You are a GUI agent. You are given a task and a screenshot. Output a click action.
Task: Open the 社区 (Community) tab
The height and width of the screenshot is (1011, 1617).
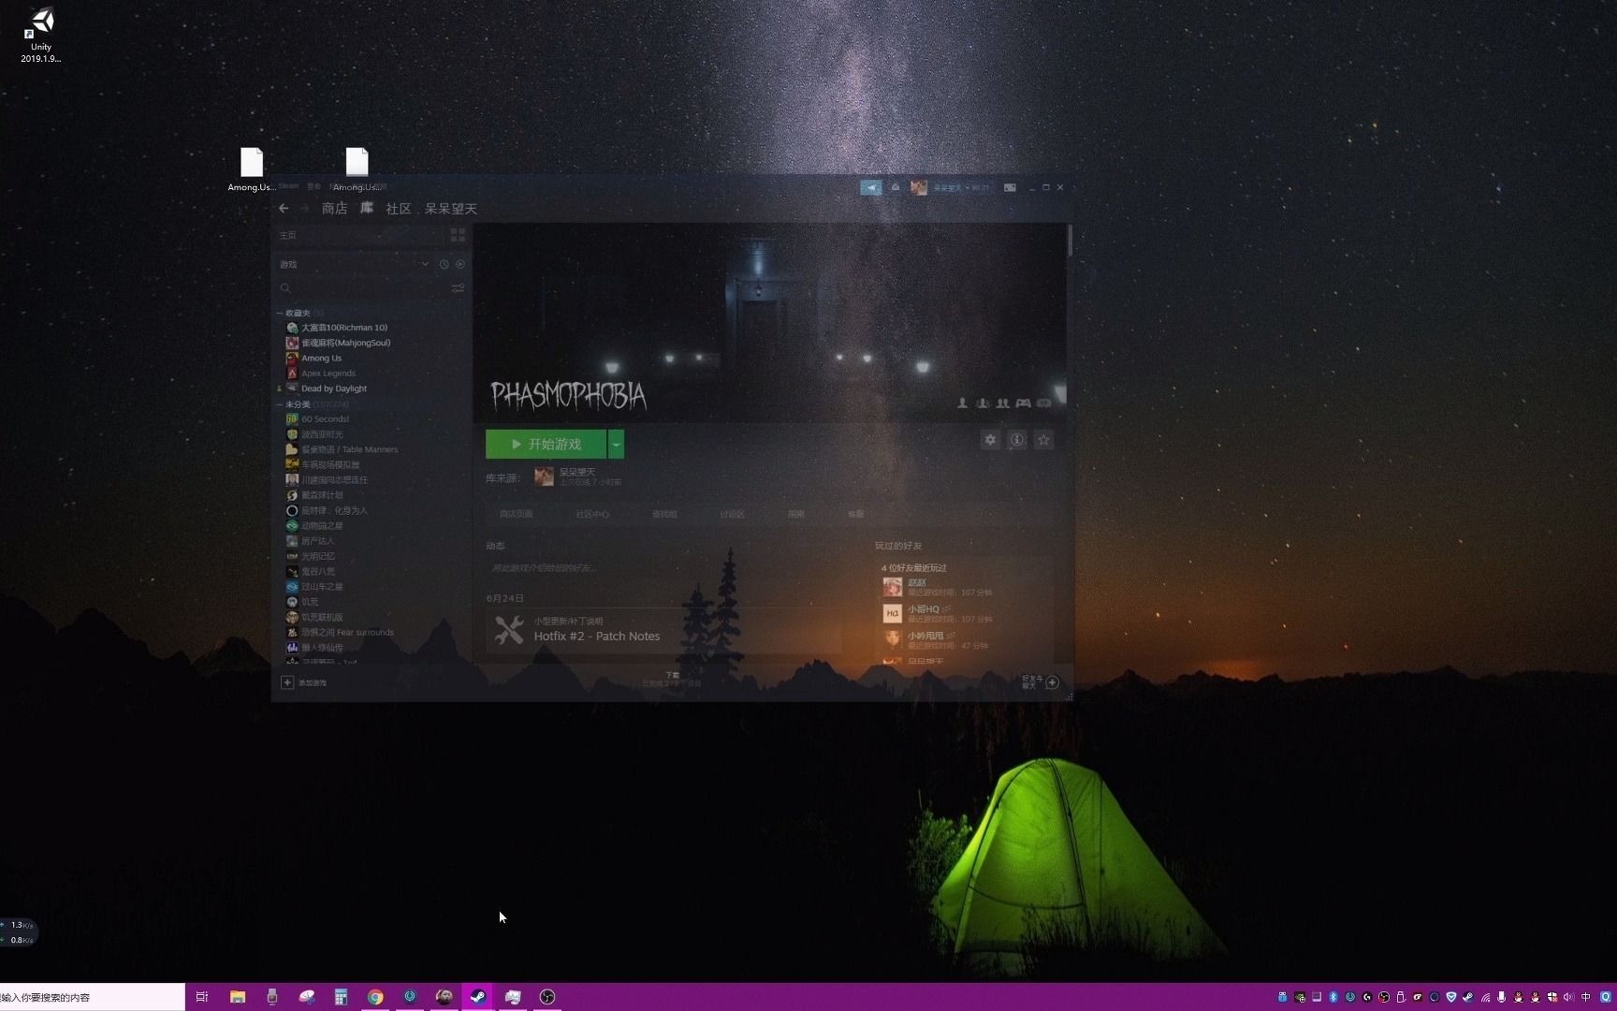(399, 208)
